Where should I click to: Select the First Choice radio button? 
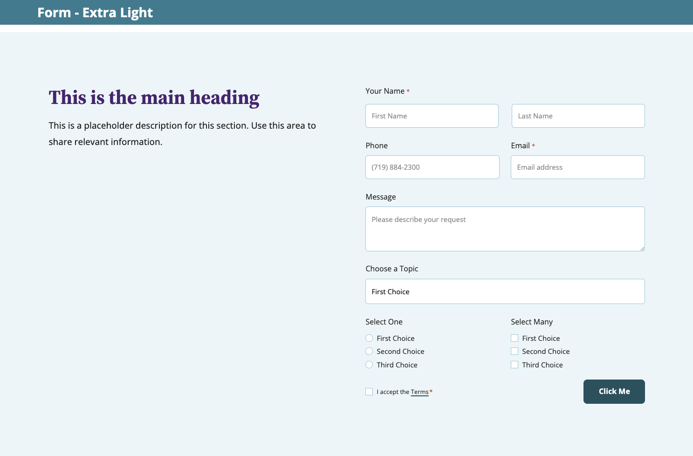[x=369, y=338]
